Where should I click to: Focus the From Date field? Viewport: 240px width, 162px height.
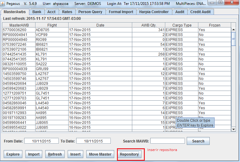click(x=42, y=141)
